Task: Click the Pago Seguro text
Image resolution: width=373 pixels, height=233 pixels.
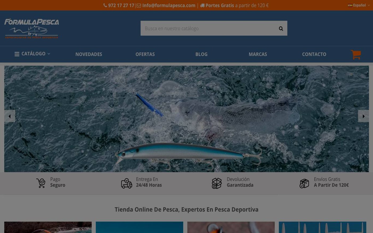Action: pos(58,182)
